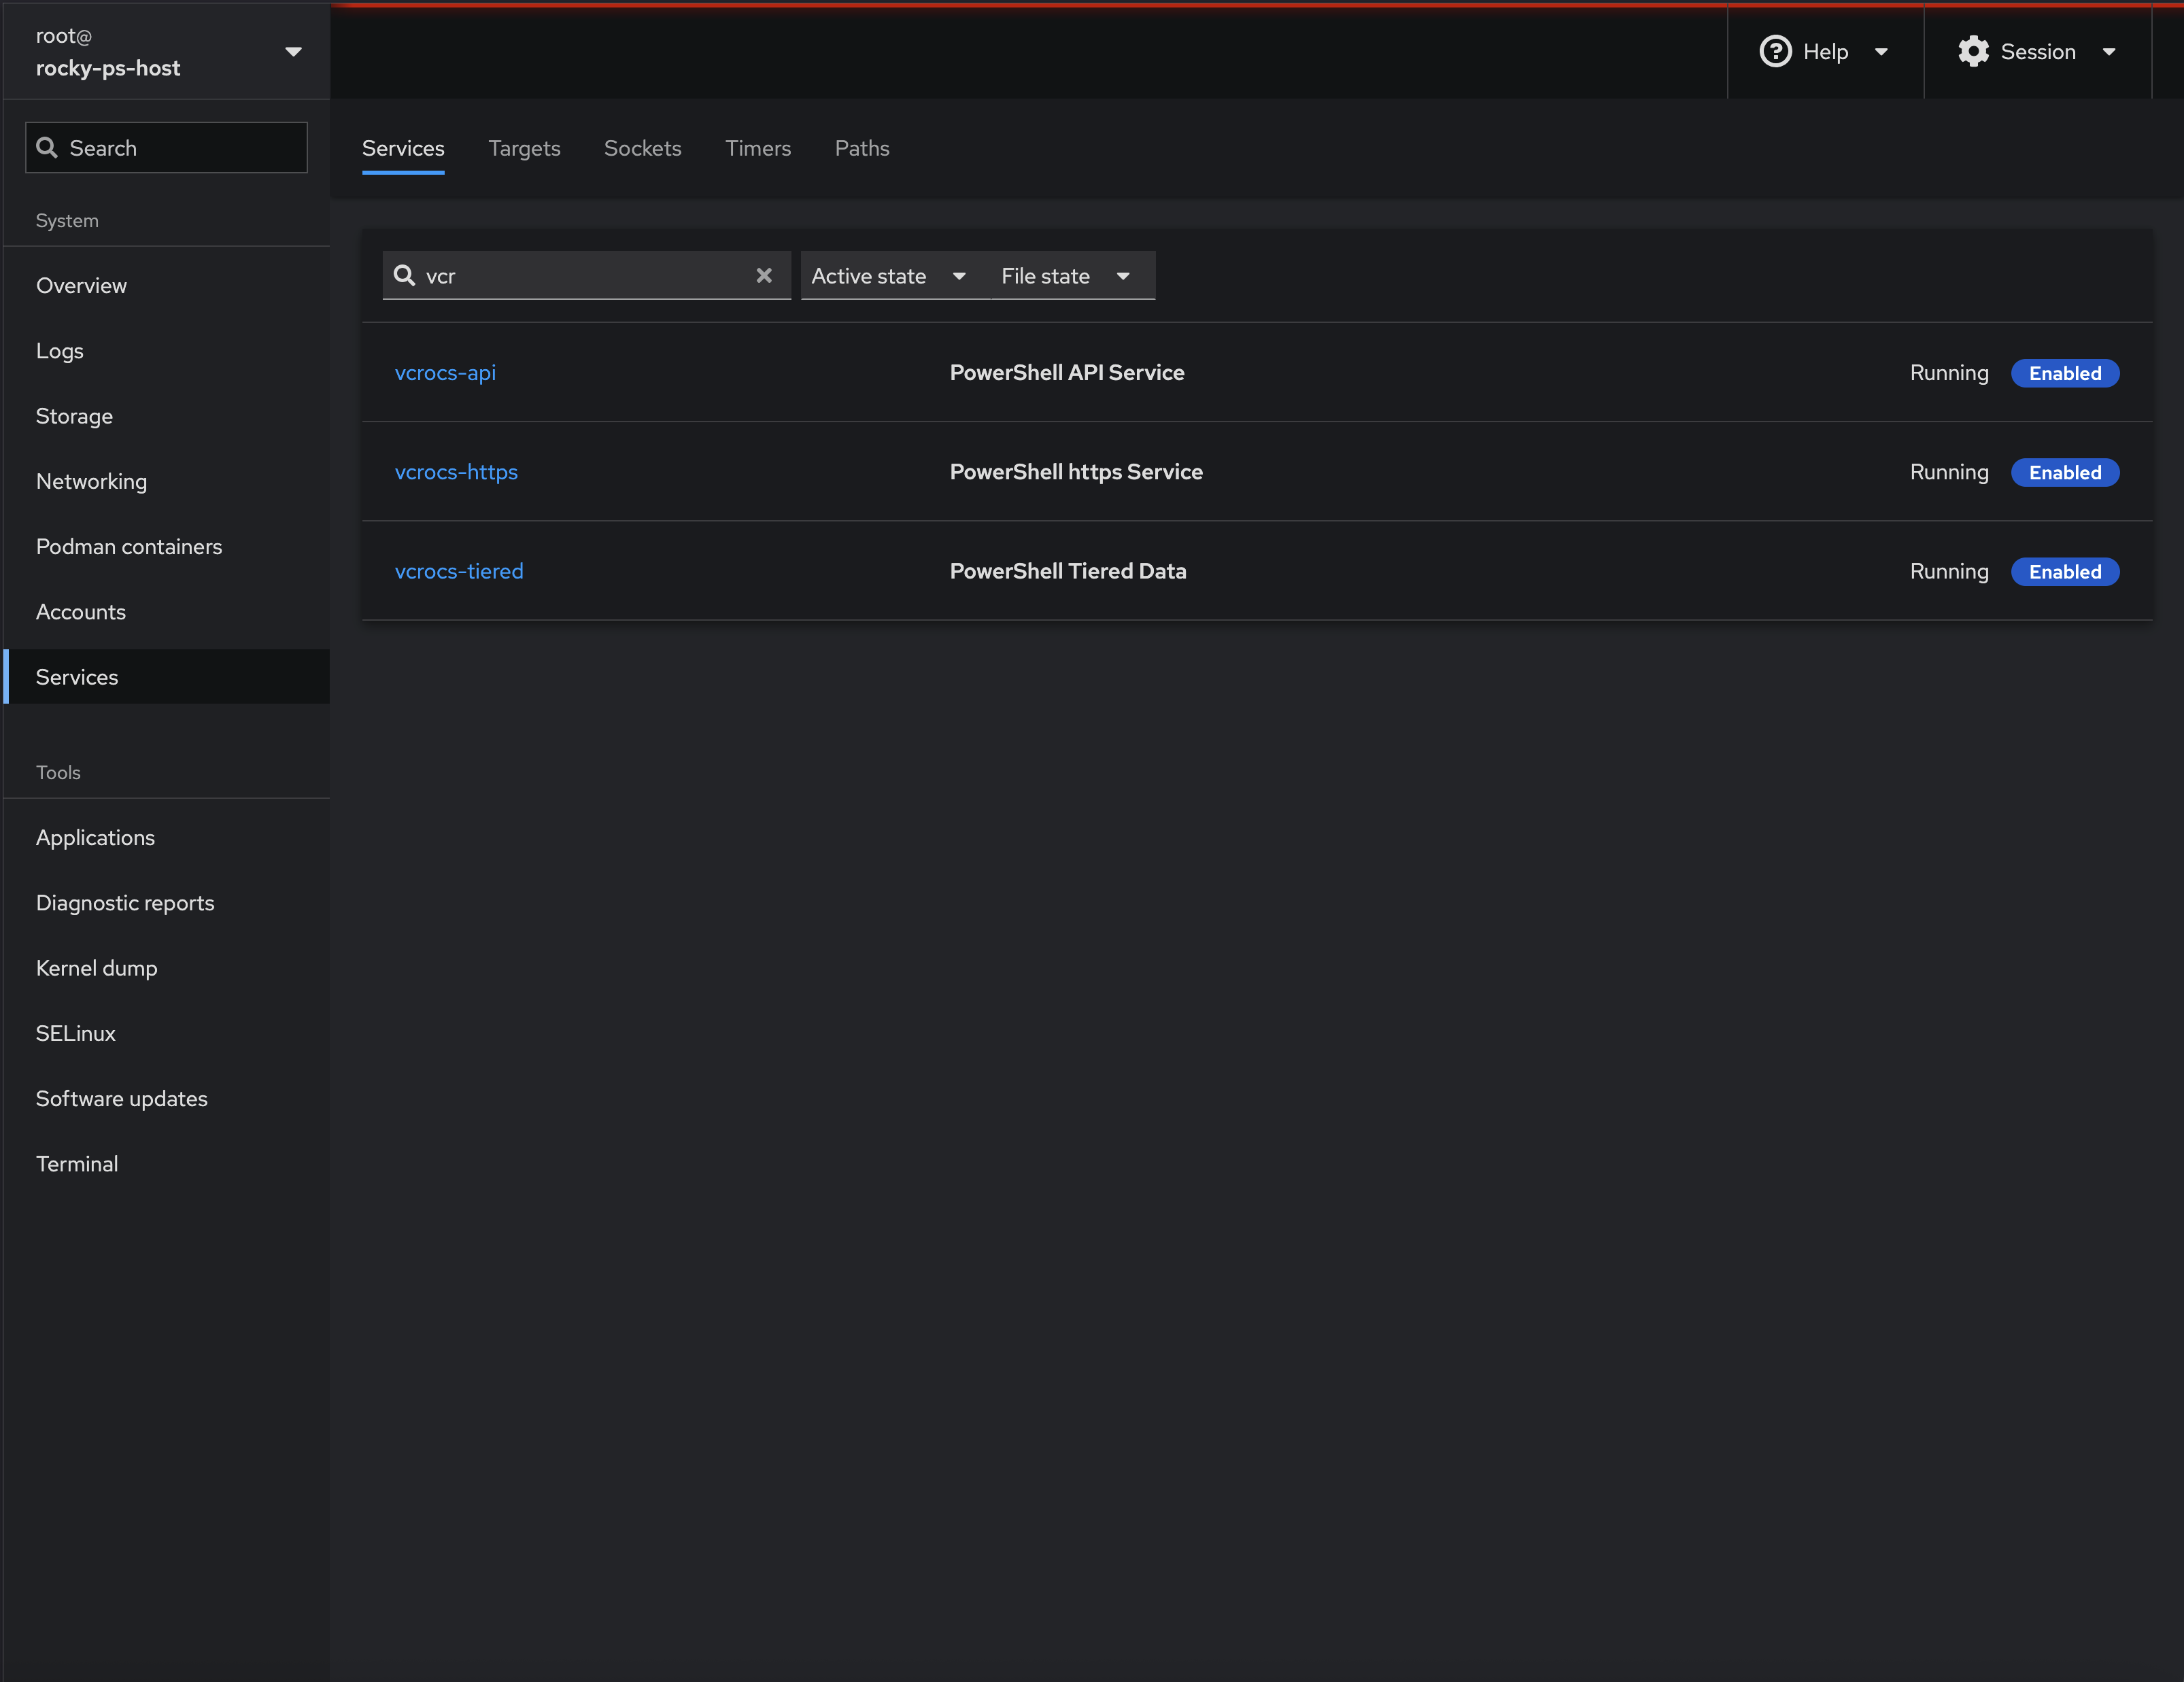The height and width of the screenshot is (1682, 2184).
Task: Navigate to SELinux page
Action: [x=76, y=1033]
